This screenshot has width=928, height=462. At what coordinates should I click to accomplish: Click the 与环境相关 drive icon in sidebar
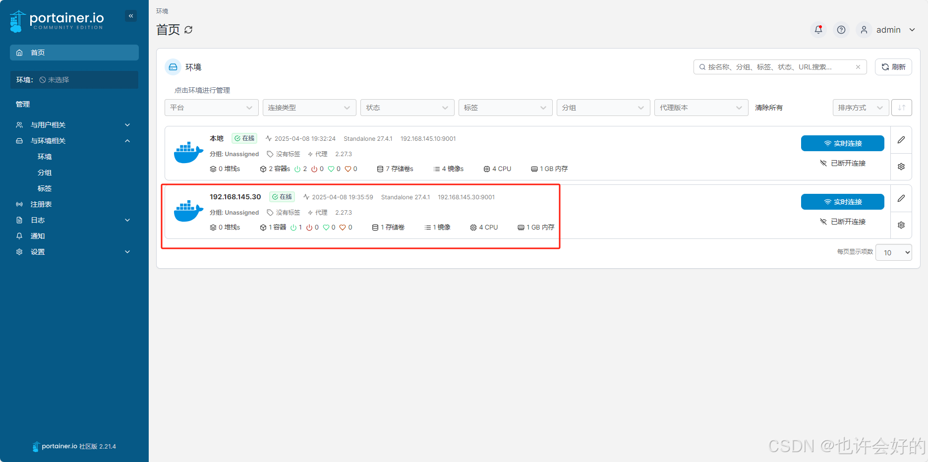(19, 141)
